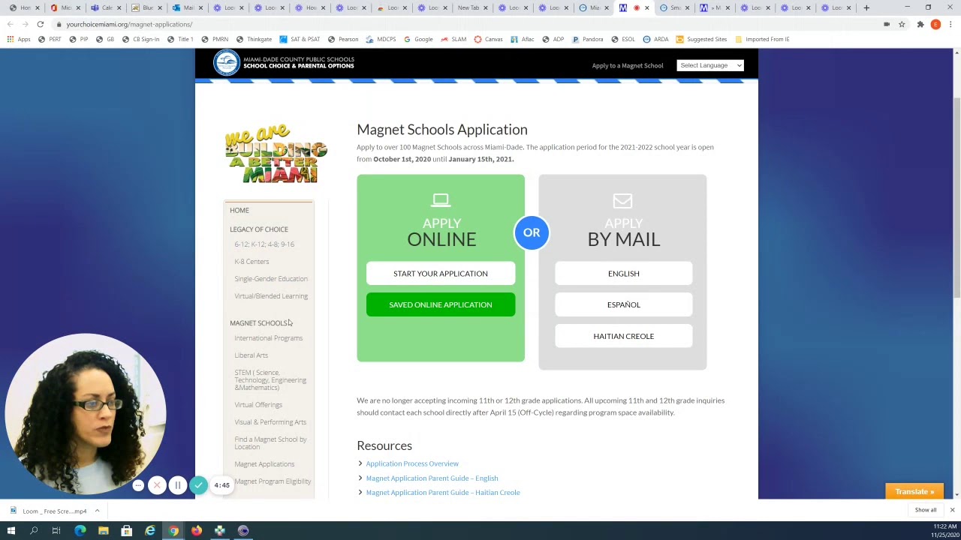Open File Explorer from the taskbar
The image size is (961, 540).
click(104, 531)
